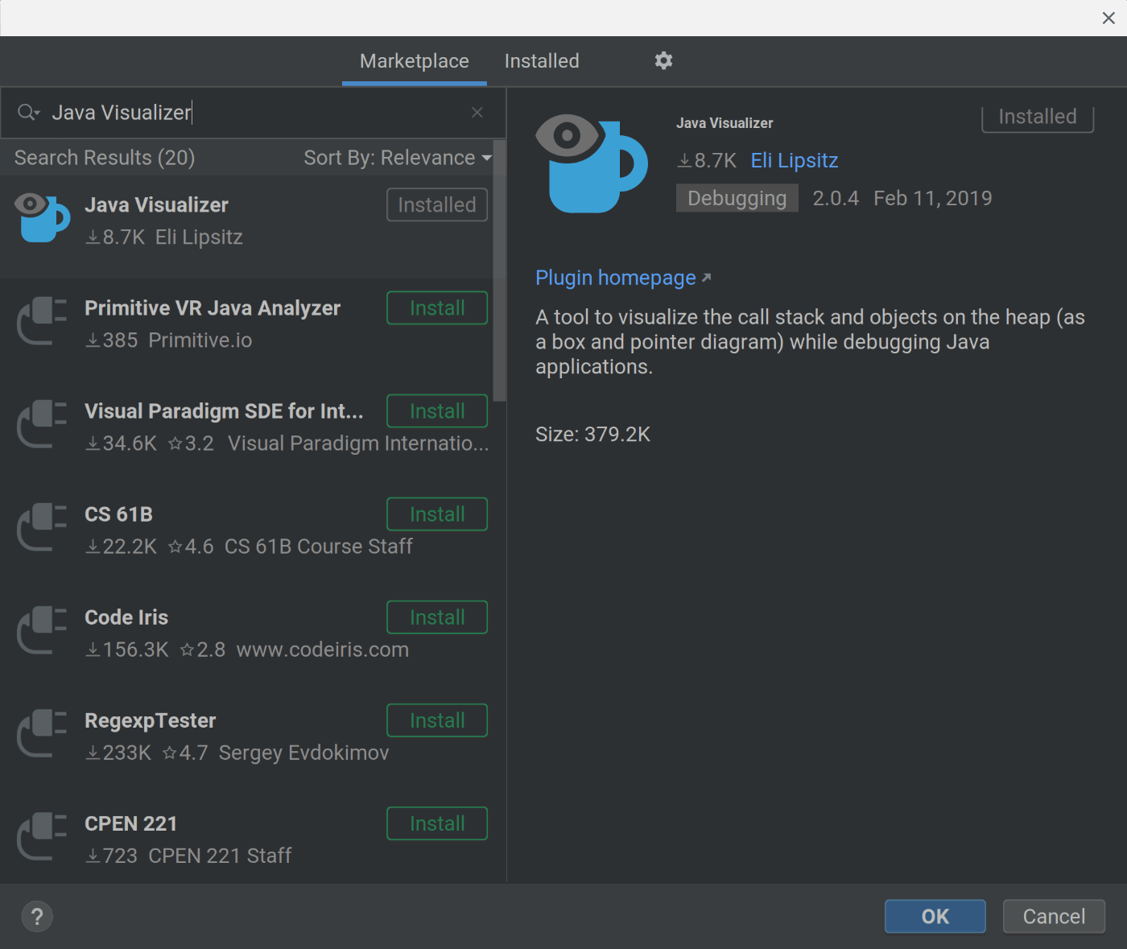
Task: Switch to the Installed tab
Action: (x=542, y=61)
